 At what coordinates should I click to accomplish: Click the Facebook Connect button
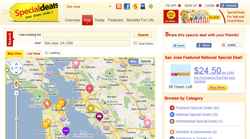[229, 6]
